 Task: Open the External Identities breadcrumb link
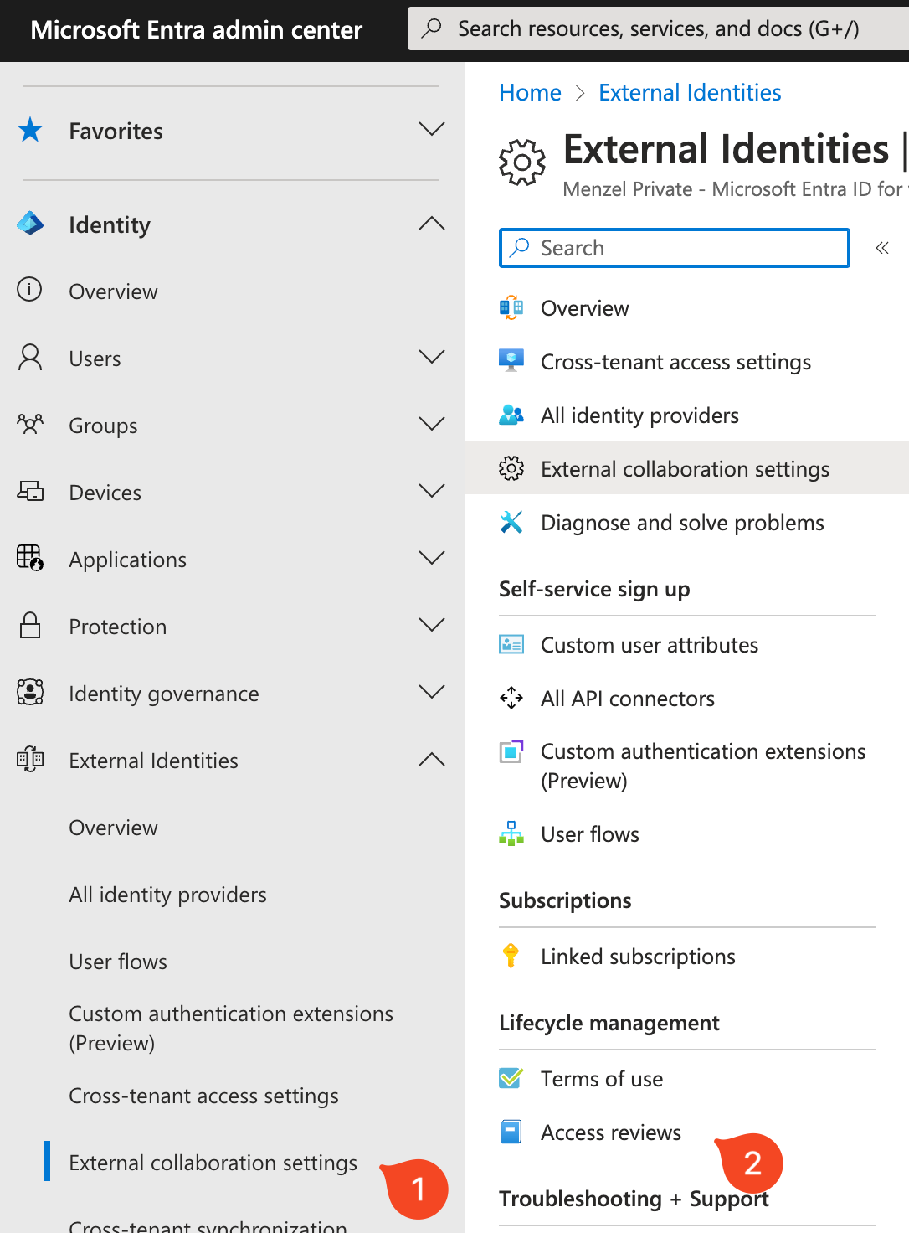(690, 92)
